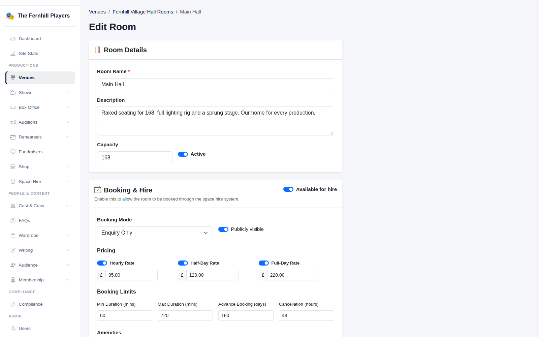This screenshot has height=337, width=539.
Task: Click the Cancellation hours field
Action: pyautogui.click(x=307, y=315)
